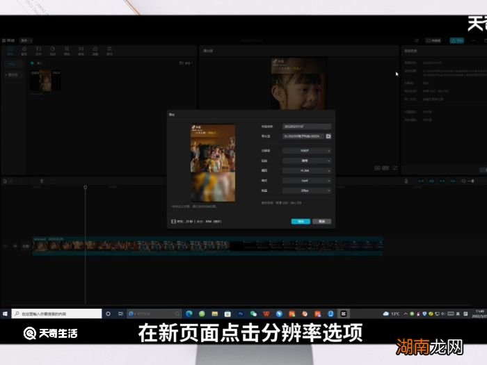487x365 pixels.
Task: Click the video clip on timeline track
Action: 207,246
